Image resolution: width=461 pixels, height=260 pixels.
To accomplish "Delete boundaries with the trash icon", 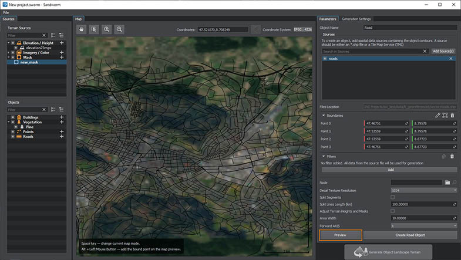I will pyautogui.click(x=452, y=116).
